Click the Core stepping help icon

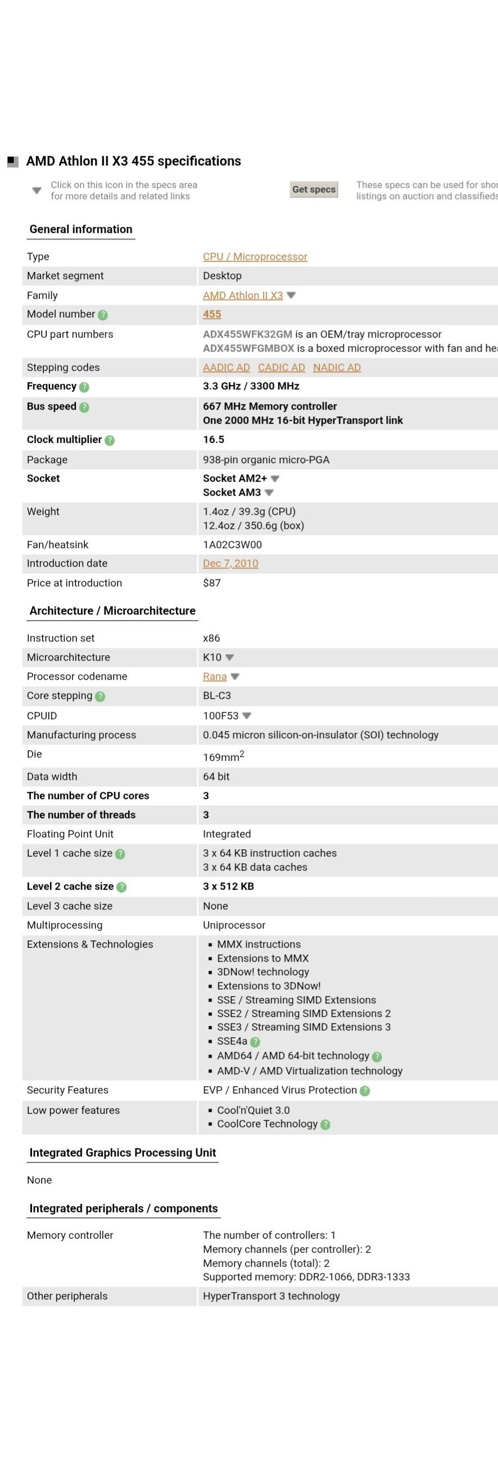click(x=101, y=696)
